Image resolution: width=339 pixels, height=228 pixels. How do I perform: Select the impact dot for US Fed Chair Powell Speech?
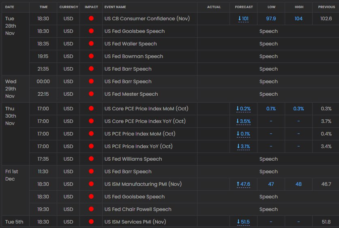point(91,209)
